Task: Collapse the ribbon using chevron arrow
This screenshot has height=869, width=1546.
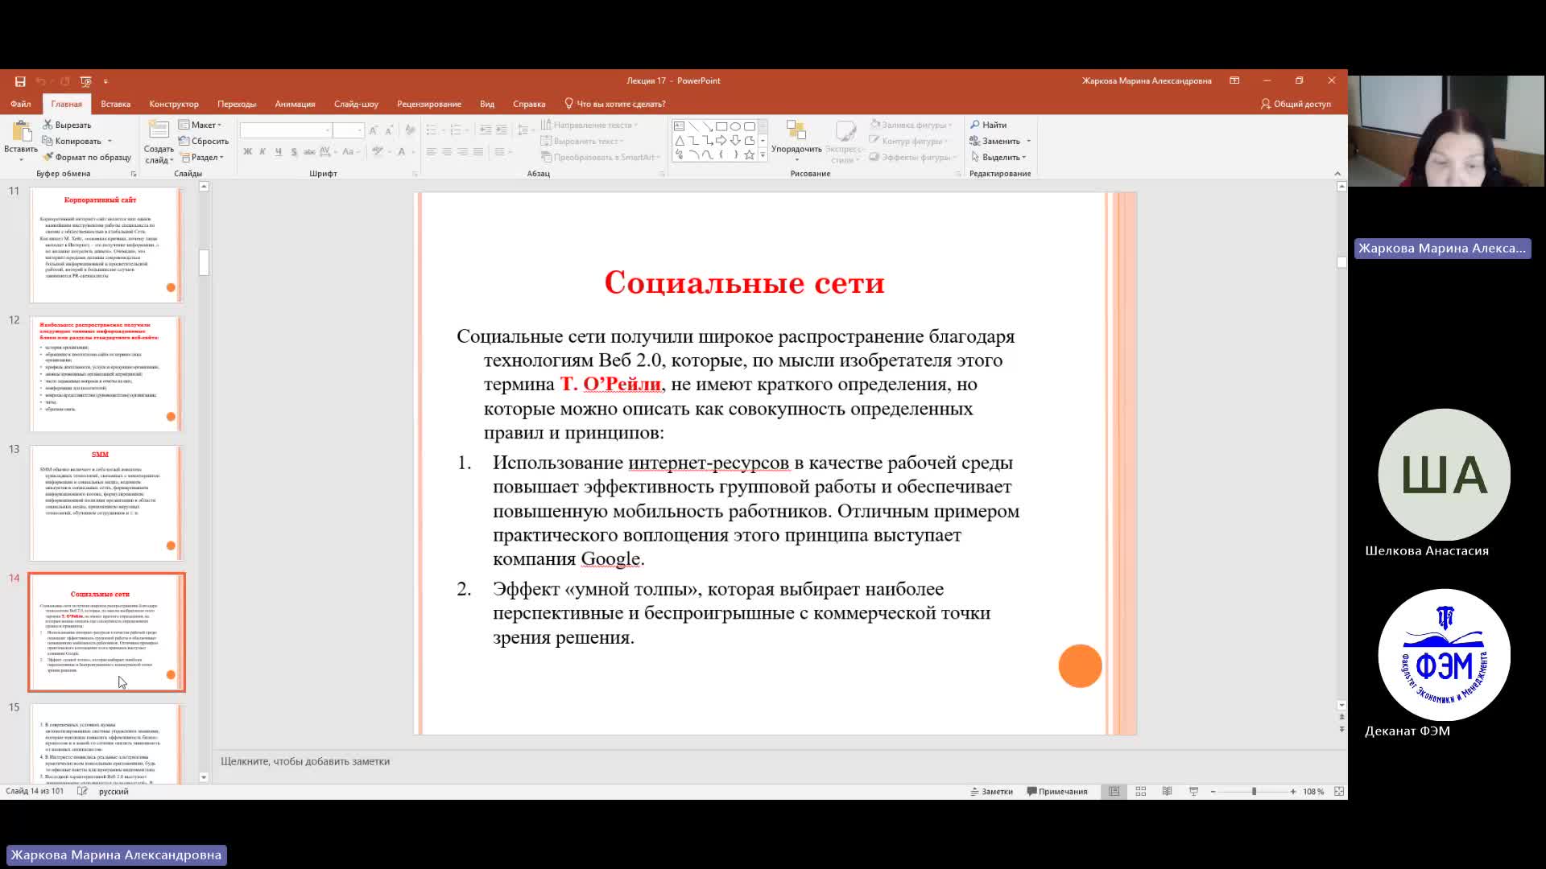Action: pos(1337,174)
